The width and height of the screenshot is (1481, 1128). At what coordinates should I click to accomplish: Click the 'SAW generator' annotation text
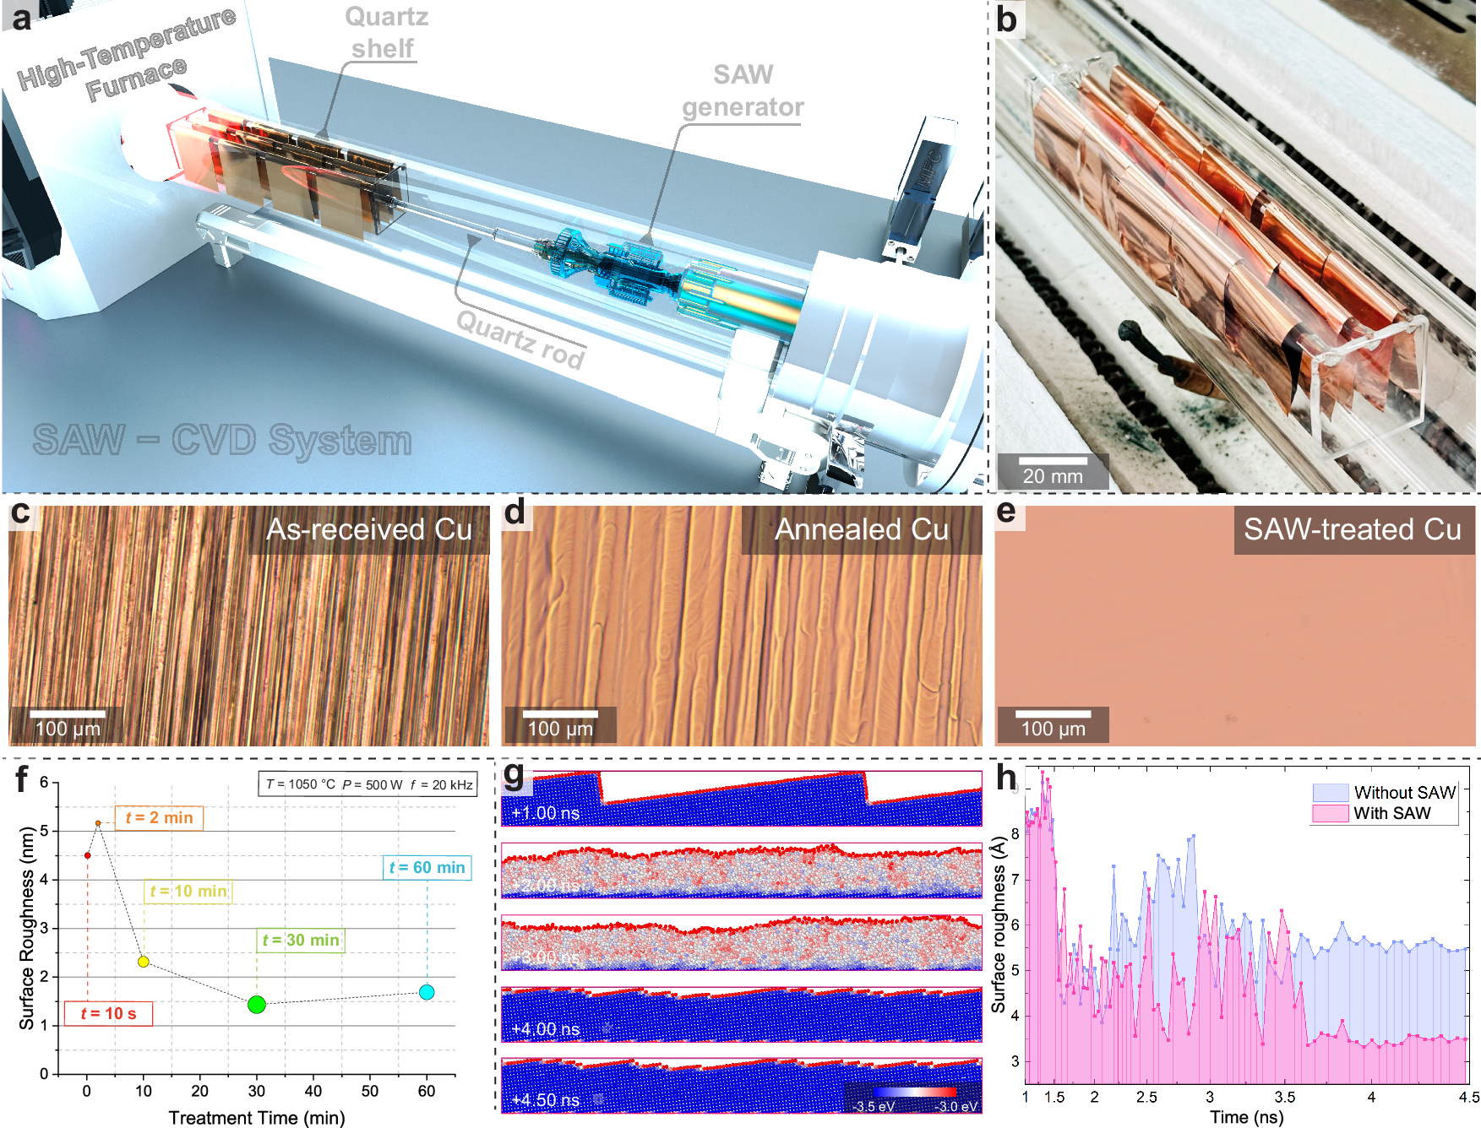point(743,91)
